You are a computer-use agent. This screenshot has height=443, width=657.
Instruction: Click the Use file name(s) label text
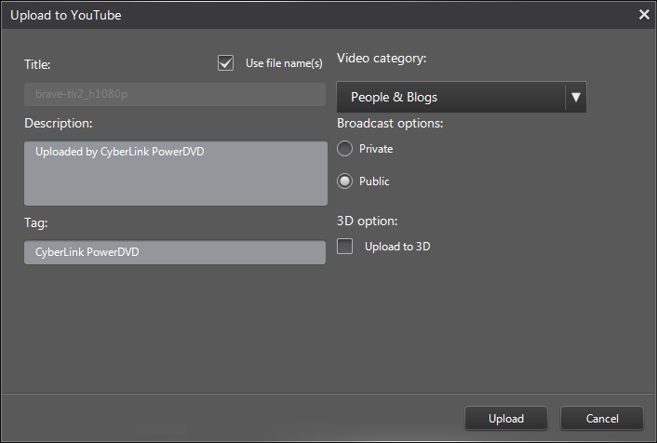coord(283,63)
